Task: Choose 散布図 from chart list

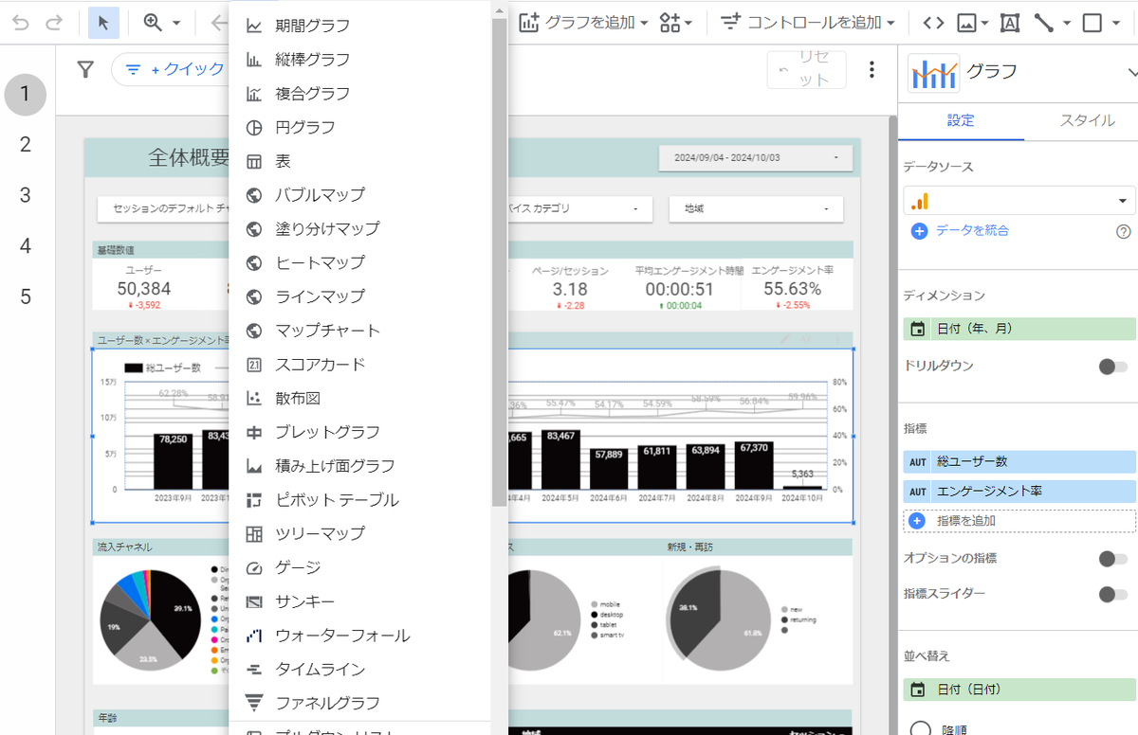Action: pyautogui.click(x=359, y=398)
